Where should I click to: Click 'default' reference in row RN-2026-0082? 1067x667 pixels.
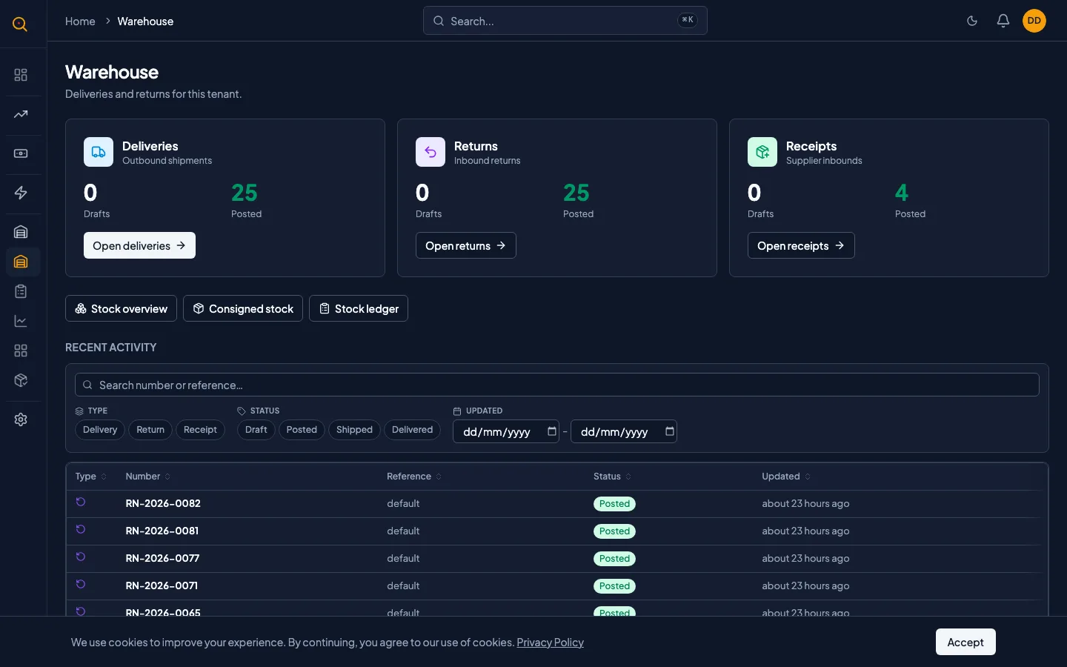point(403,503)
